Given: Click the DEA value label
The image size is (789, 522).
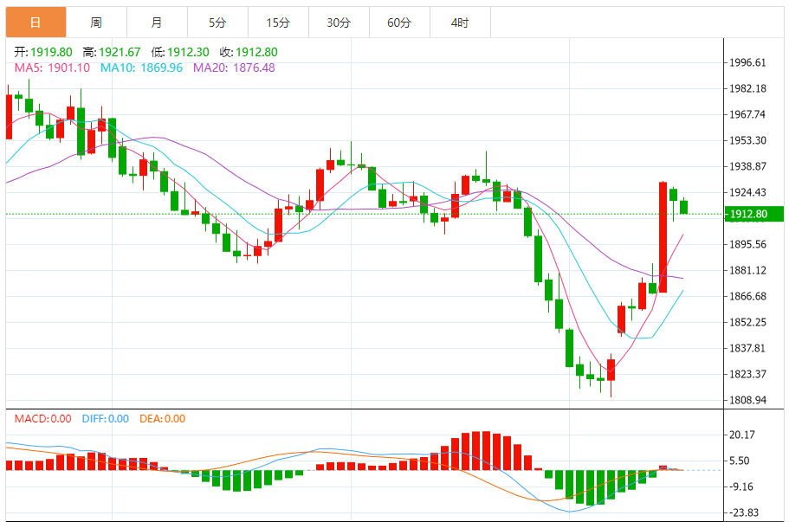Looking at the screenshot, I should 162,418.
